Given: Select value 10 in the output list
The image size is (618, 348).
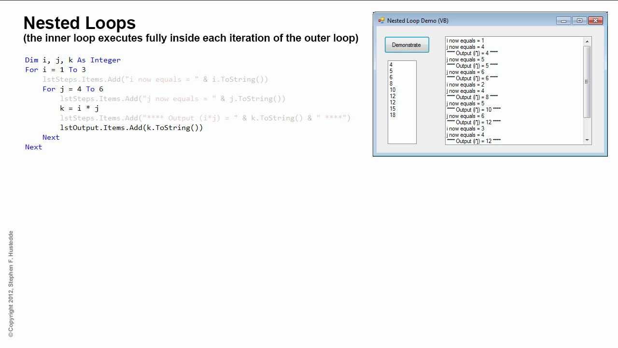Looking at the screenshot, I should click(x=402, y=90).
